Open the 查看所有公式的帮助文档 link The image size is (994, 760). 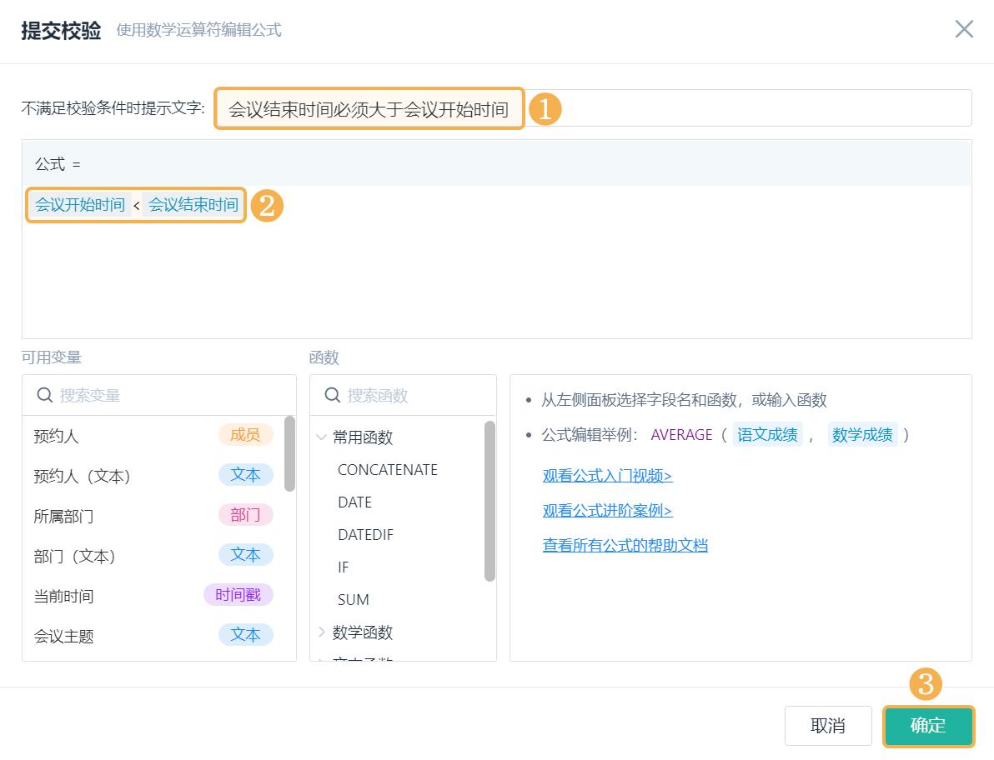click(625, 544)
